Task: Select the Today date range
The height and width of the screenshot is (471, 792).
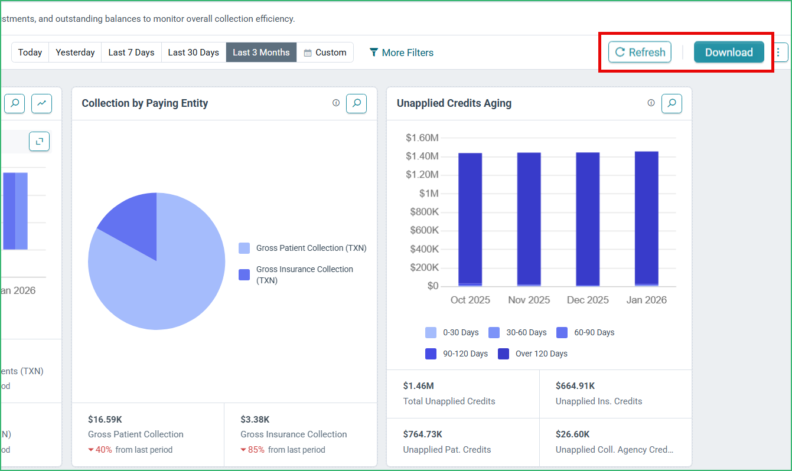Action: 30,53
